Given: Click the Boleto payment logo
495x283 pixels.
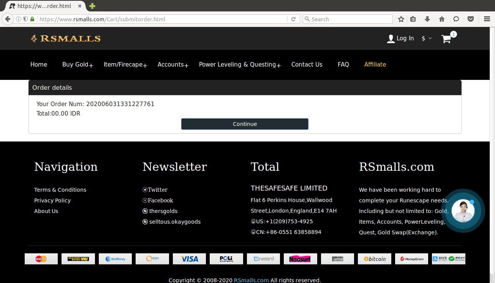Looking at the screenshot, I should tap(337, 259).
